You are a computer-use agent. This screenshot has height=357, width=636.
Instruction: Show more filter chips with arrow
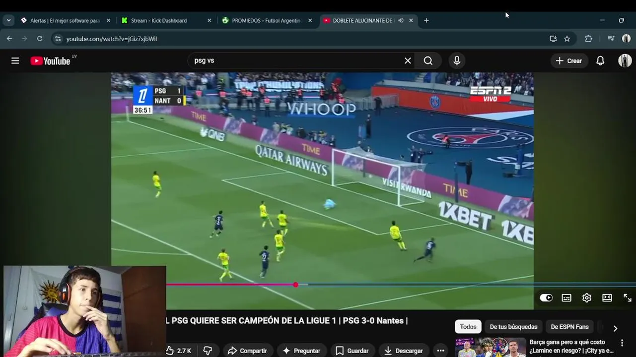point(615,328)
